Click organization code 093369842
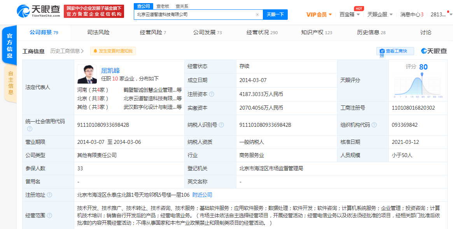 coord(404,125)
